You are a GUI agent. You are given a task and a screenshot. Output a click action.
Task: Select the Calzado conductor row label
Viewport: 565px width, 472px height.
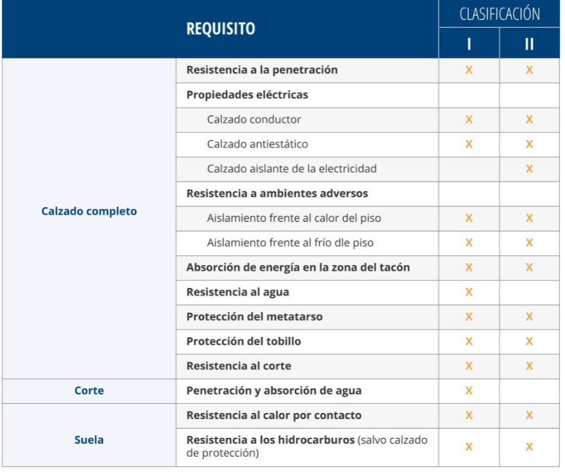tap(254, 119)
